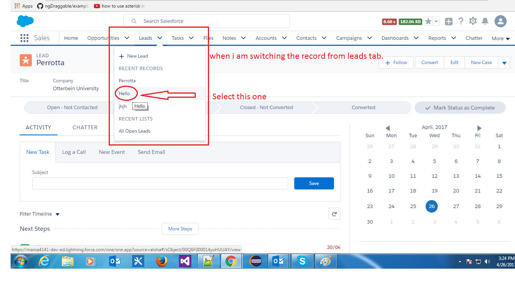Viewport: 515px width, 291px height.
Task: Open Visual Studio from taskbar
Action: pyautogui.click(x=185, y=261)
